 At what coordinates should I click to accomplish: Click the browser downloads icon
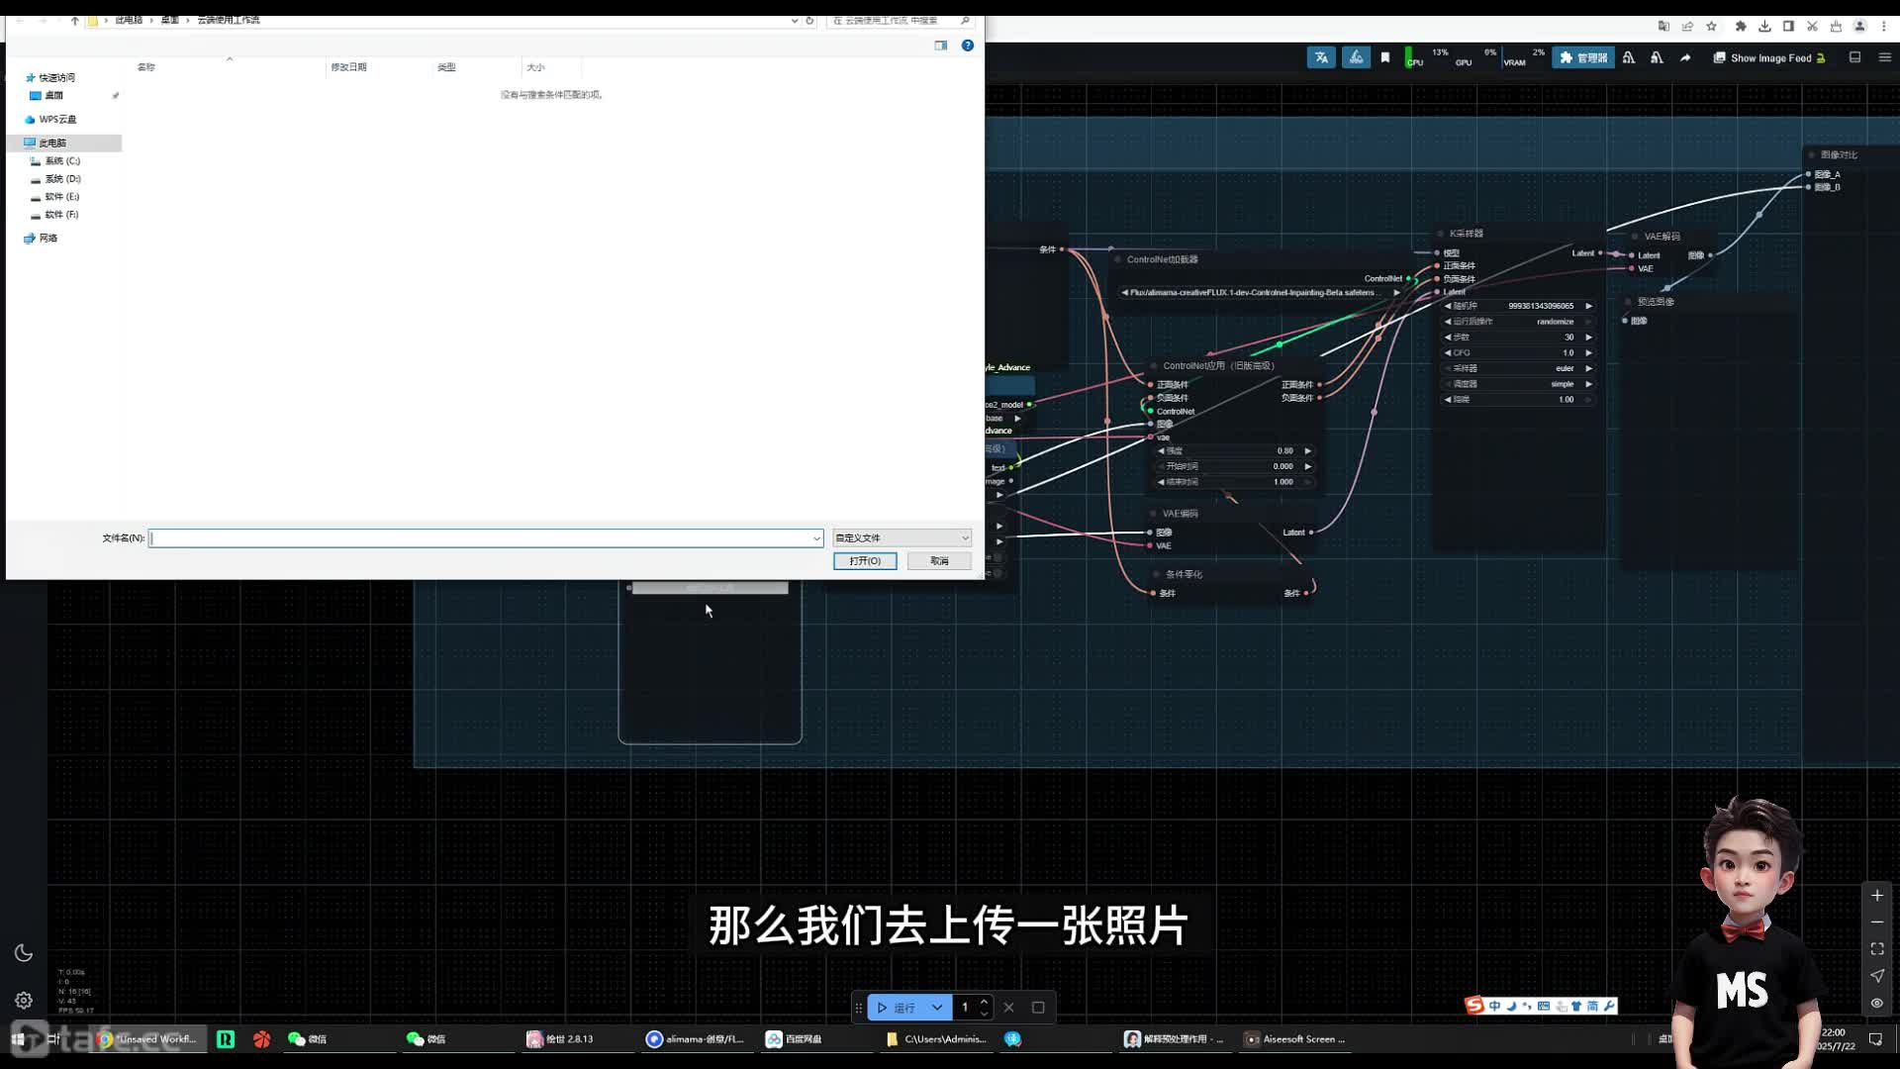click(x=1764, y=27)
